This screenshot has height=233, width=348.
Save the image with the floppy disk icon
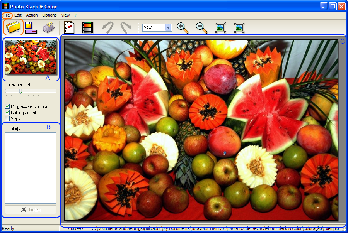pos(31,27)
